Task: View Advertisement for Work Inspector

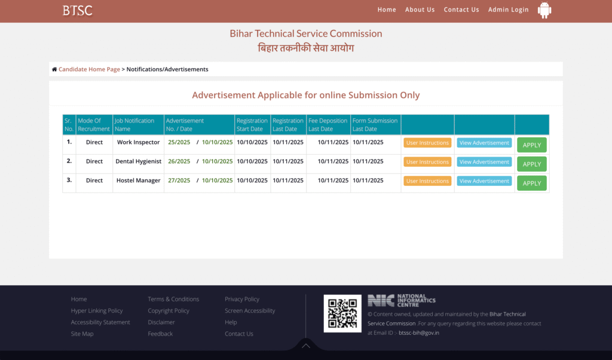Action: (484, 143)
